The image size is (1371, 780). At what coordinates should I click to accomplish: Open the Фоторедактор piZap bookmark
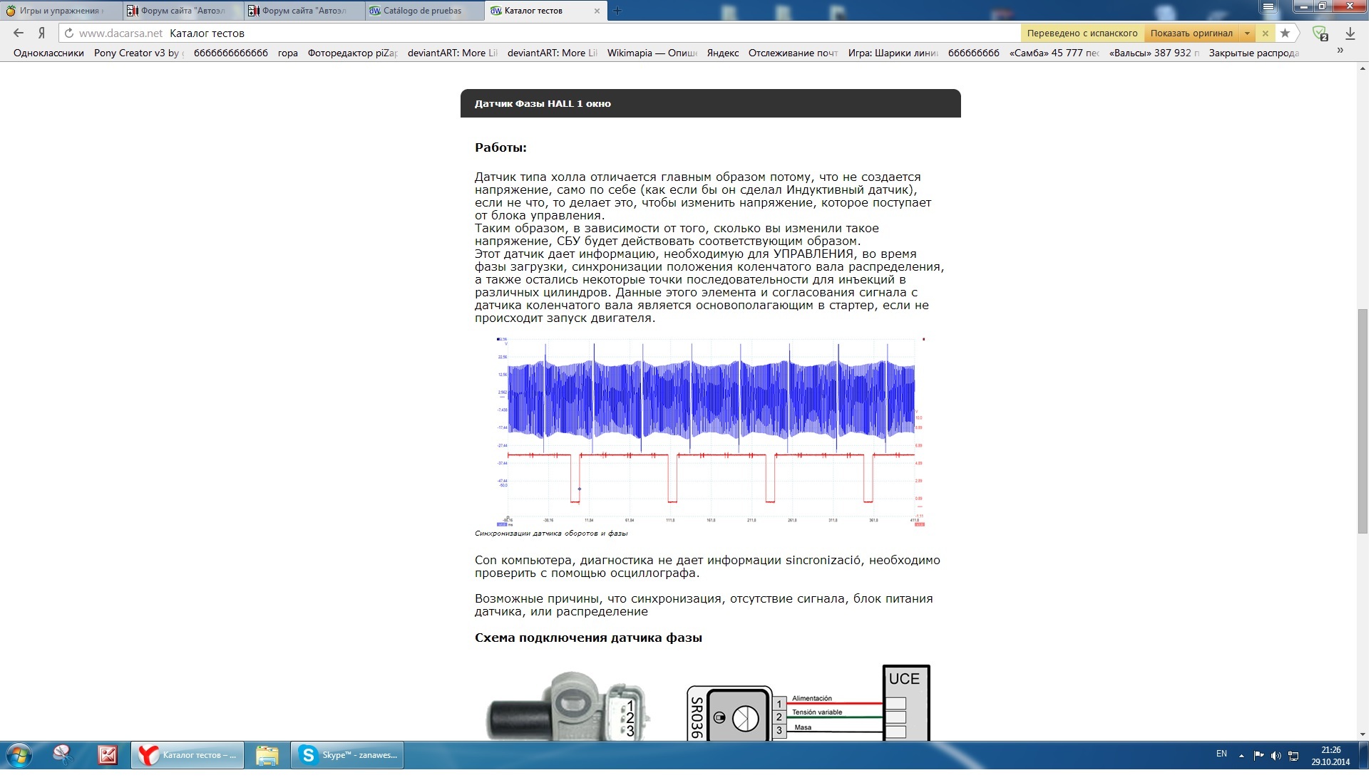(x=353, y=53)
